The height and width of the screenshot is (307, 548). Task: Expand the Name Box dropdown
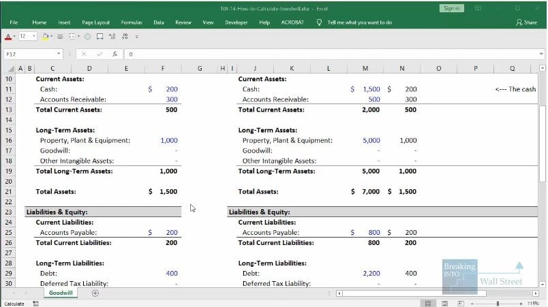pyautogui.click(x=60, y=54)
